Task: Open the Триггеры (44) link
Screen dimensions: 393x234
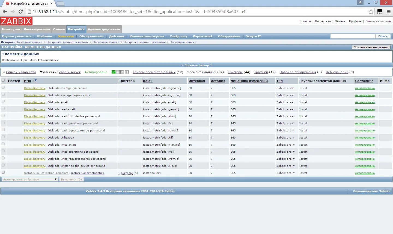Action: [x=235, y=72]
